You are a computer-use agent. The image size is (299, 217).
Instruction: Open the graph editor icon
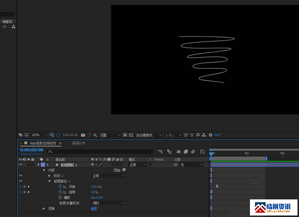202,152
